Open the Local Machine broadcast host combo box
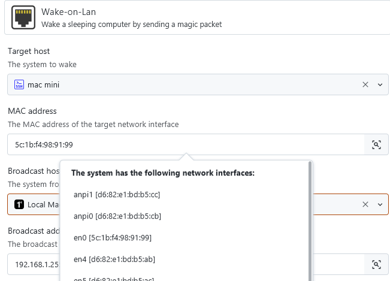The height and width of the screenshot is (281, 390). click(x=198, y=204)
